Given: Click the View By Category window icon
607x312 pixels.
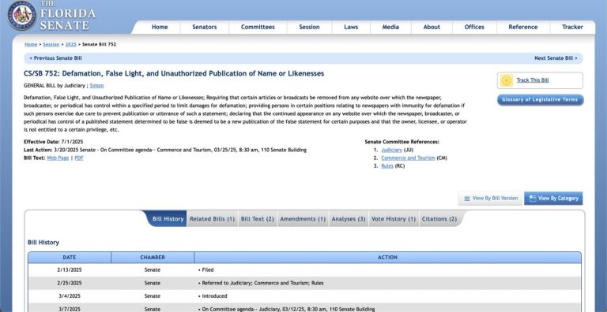Looking at the screenshot, I should (533, 199).
